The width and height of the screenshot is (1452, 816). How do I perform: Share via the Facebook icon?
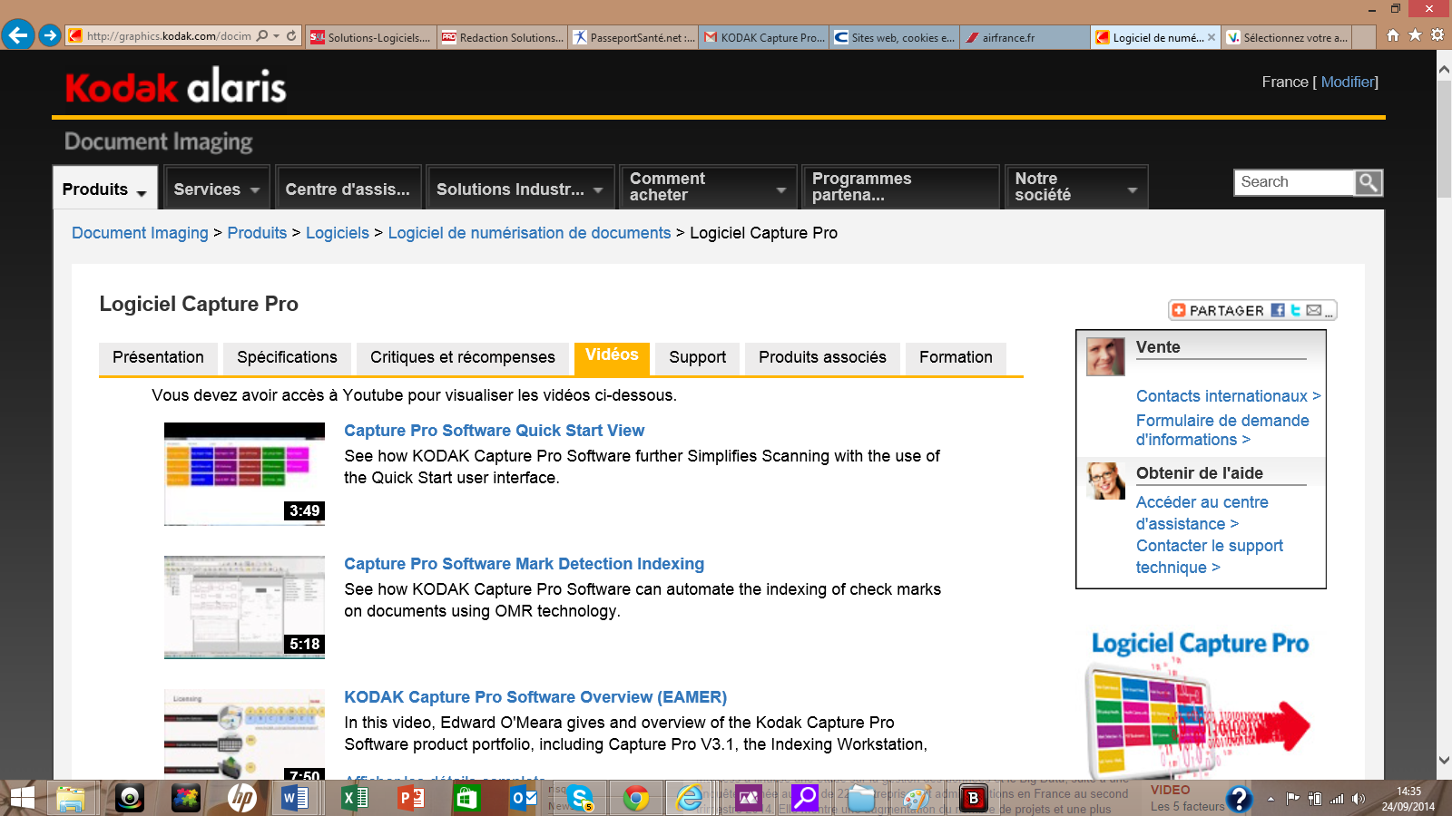[x=1278, y=310]
